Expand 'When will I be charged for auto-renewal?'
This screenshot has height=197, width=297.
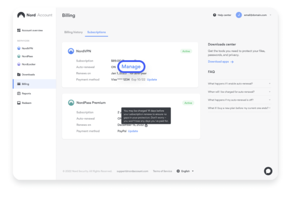[x=239, y=92]
